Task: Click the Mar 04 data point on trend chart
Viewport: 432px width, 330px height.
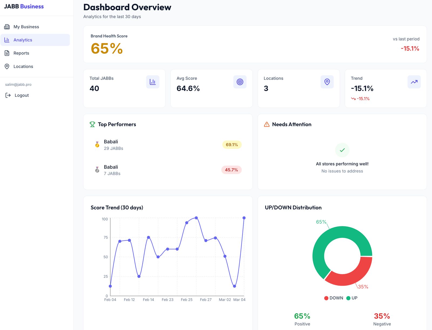Action: pos(244,218)
